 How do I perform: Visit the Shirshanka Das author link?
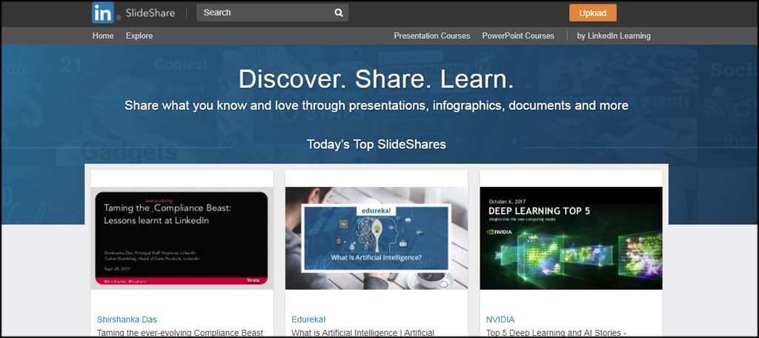(127, 319)
